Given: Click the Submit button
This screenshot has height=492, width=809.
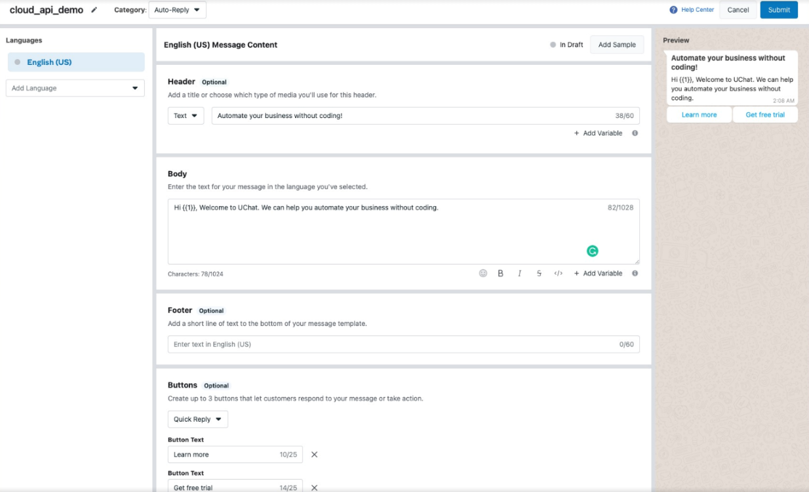Looking at the screenshot, I should click(x=779, y=10).
